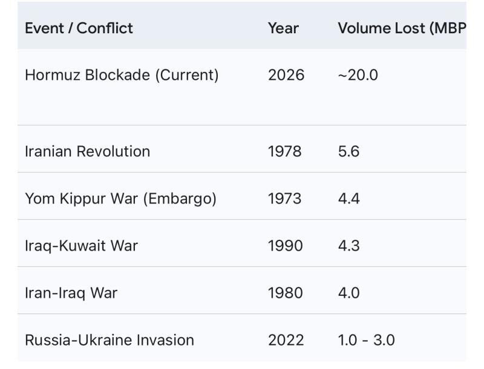Click the 4.3 volume value
The image size is (484, 369).
(348, 246)
